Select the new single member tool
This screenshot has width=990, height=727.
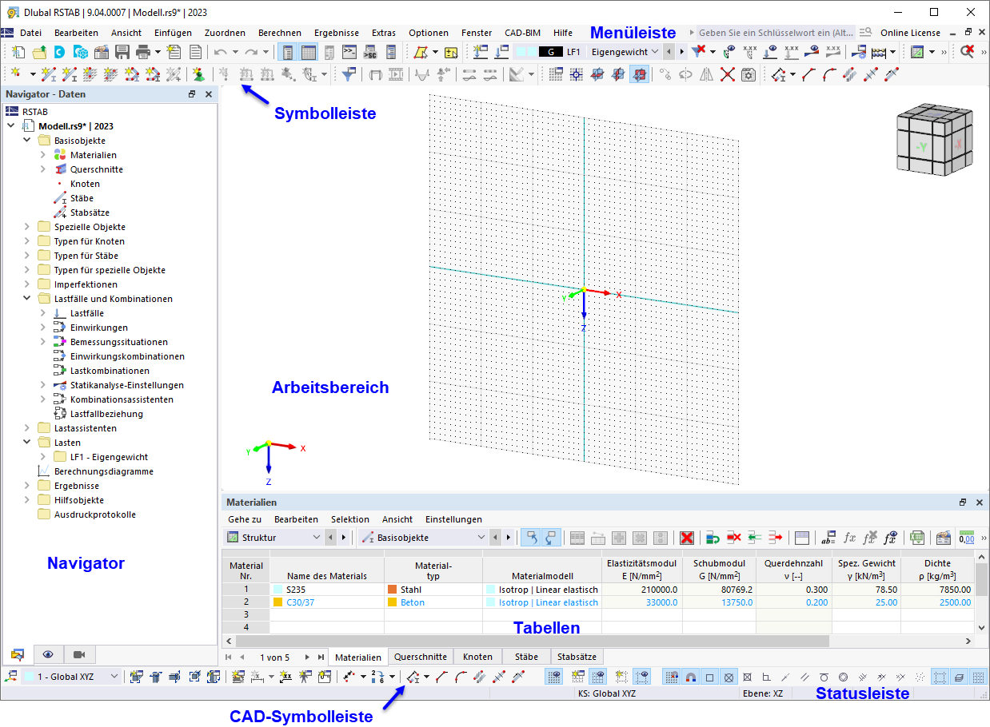point(50,74)
